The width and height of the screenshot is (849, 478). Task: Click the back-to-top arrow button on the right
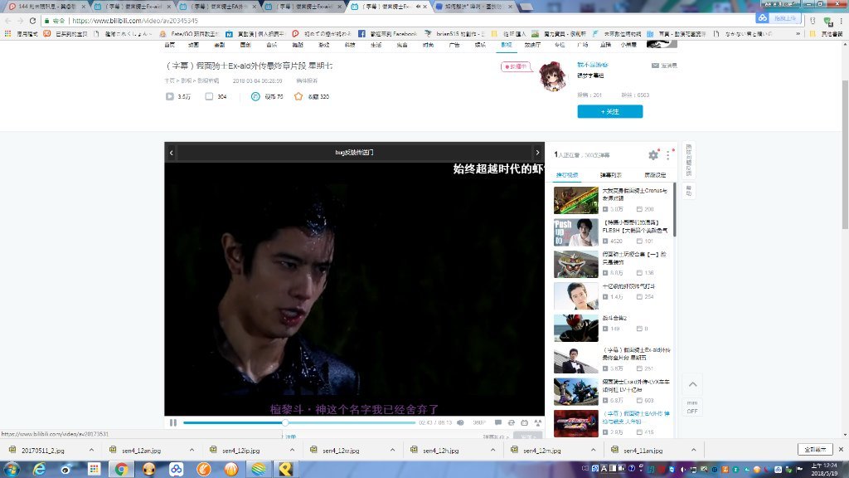coord(692,384)
